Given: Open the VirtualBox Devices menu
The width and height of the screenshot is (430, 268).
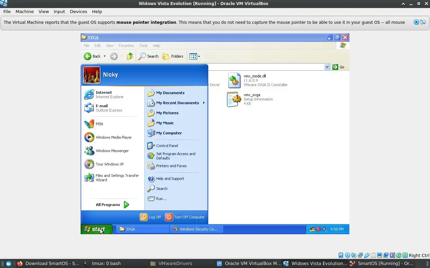Looking at the screenshot, I should click(79, 11).
